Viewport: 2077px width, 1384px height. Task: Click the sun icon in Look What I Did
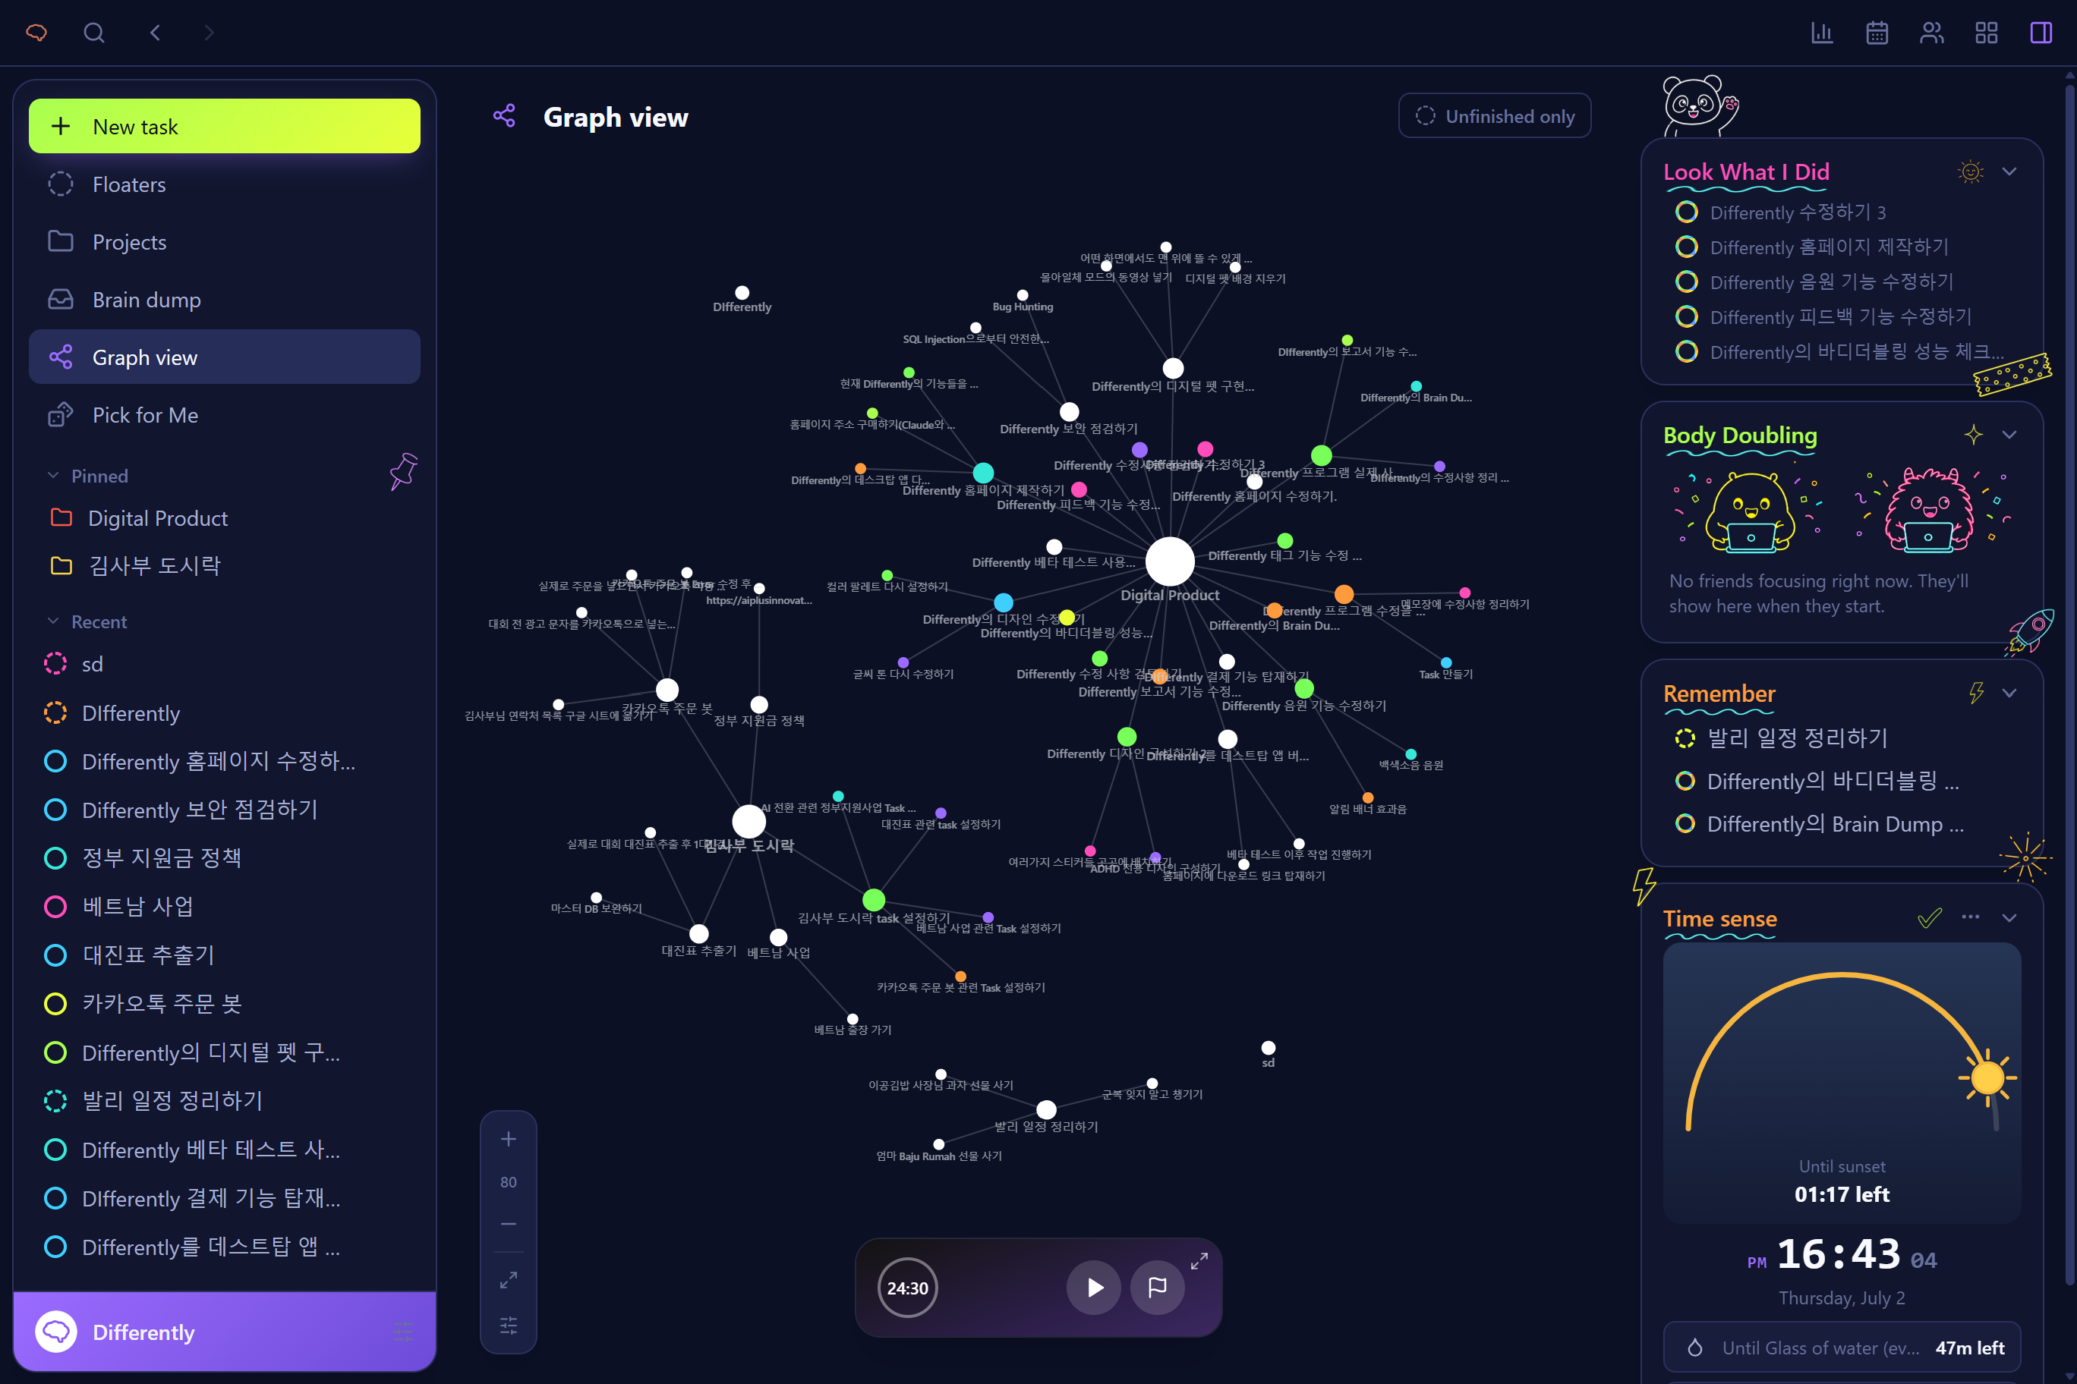pyautogui.click(x=1970, y=171)
